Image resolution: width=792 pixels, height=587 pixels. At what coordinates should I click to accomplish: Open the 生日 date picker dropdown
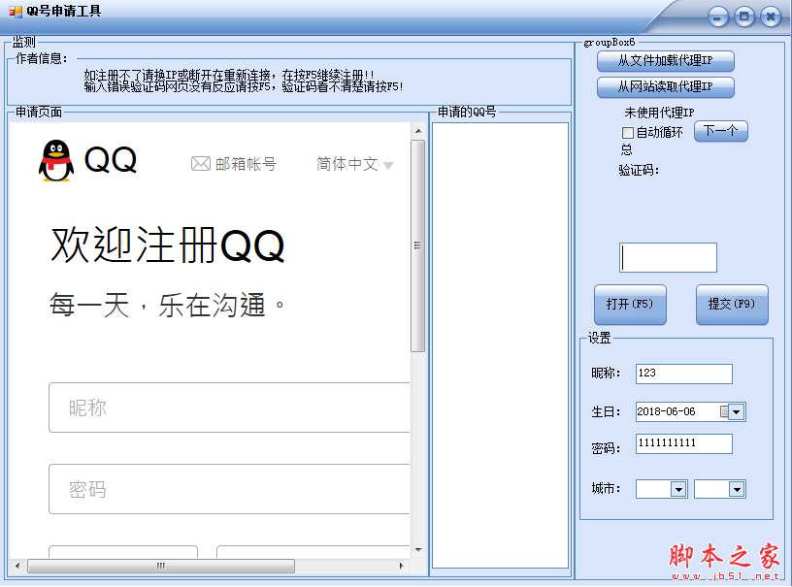click(x=737, y=412)
